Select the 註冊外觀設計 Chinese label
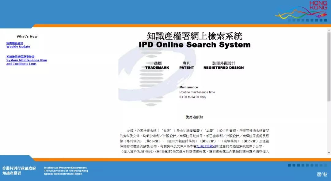This screenshot has height=181, width=331. coord(224,63)
